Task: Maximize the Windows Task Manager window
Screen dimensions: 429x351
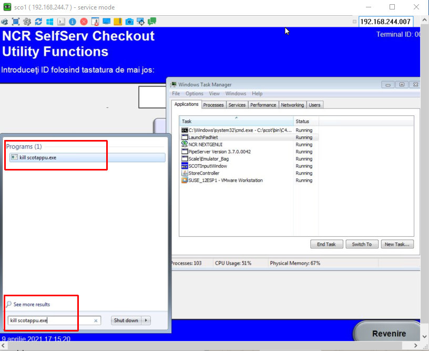Action: (402, 85)
